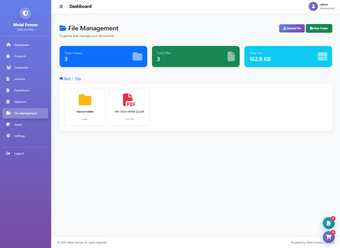Click the Upload File button

tap(292, 28)
